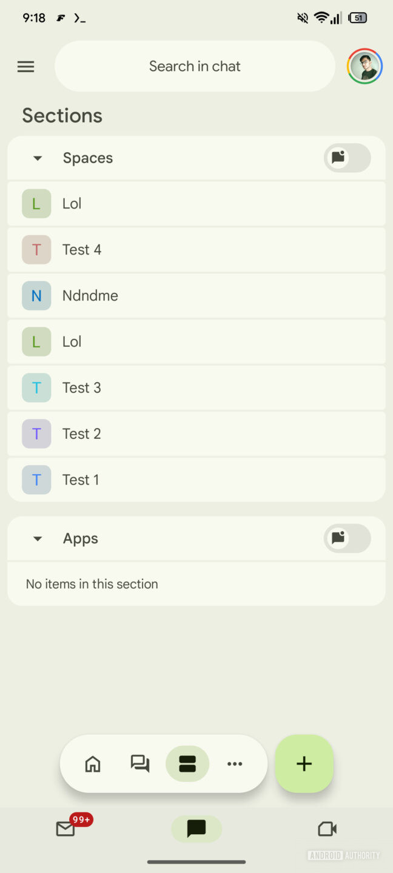
Task: Open your profile account picture
Action: point(364,66)
